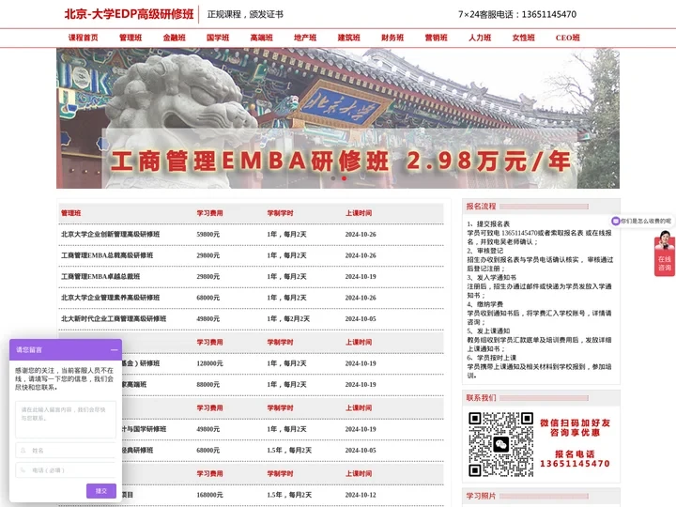
Task: Open 工商管理EMBA卓越总裁班 course link
Action: pos(100,276)
